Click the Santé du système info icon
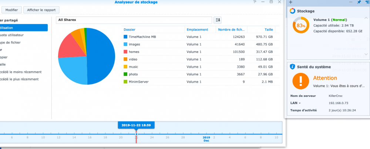 pyautogui.click(x=293, y=67)
